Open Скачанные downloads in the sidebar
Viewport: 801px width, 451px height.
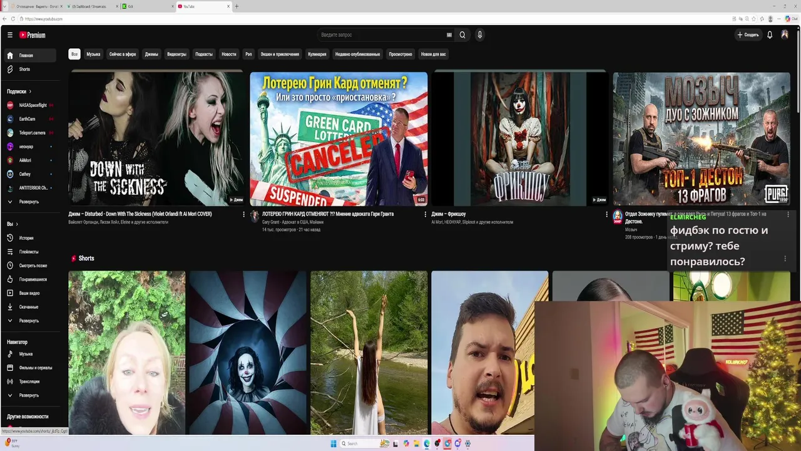pyautogui.click(x=30, y=307)
